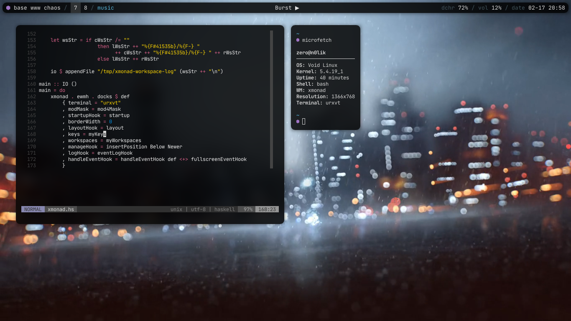
Task: Click the empty terminal prompt cursor
Action: tap(304, 121)
